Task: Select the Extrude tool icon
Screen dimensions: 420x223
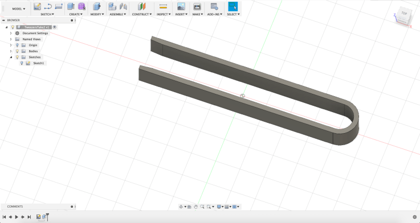Action: coord(71,6)
